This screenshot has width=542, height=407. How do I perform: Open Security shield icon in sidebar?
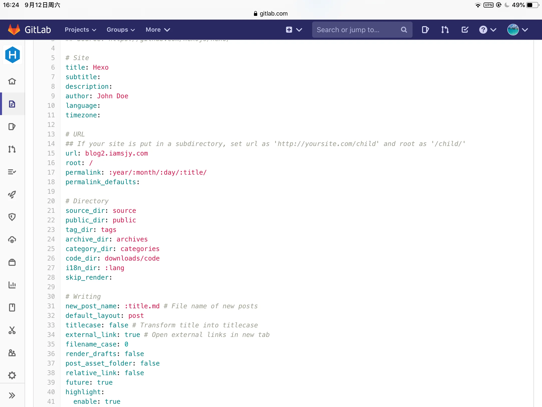tap(12, 217)
